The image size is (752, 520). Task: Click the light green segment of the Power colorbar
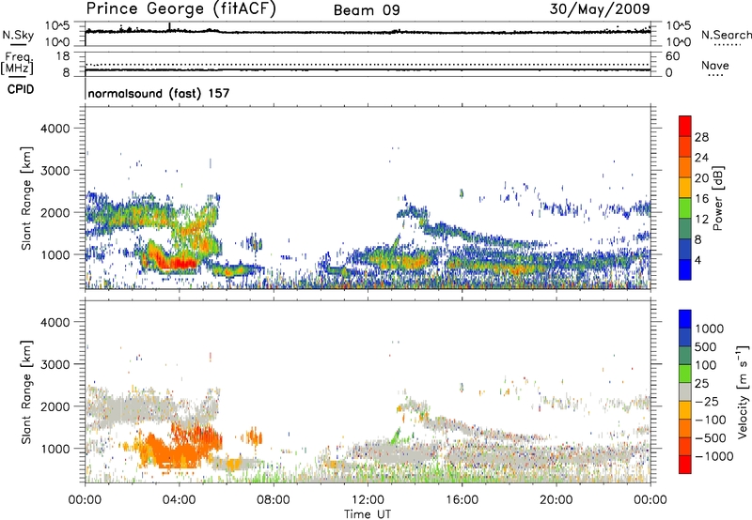[x=685, y=208]
